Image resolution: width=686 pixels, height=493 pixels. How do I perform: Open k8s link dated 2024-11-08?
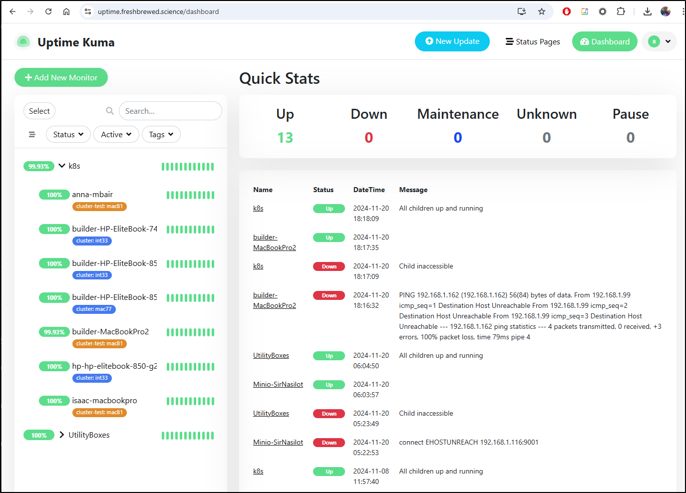tap(258, 471)
